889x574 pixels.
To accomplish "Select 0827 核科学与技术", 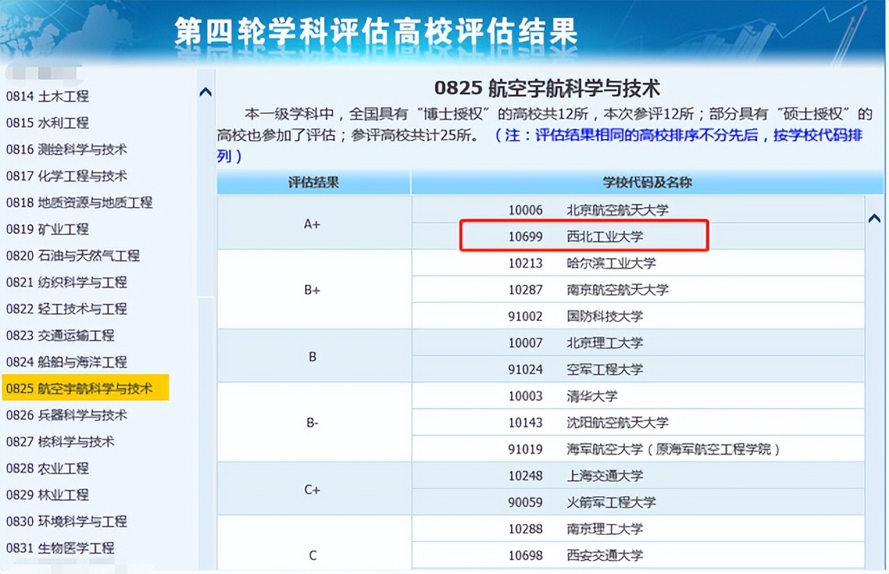I will (60, 441).
